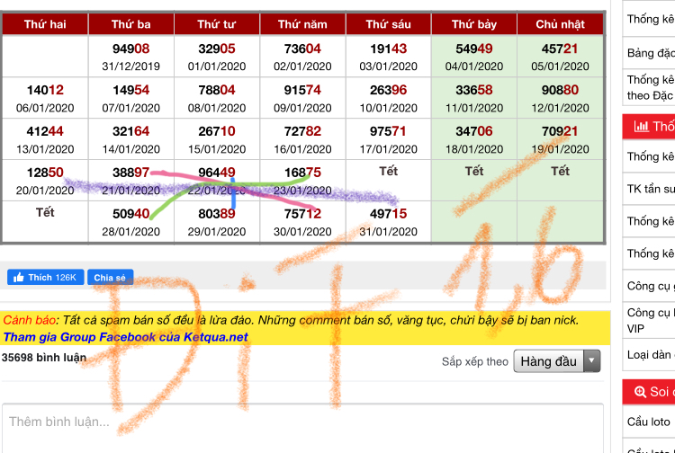Select the 49715 result for 31/01/2020
Image resolution: width=675 pixels, height=453 pixels.
388,213
